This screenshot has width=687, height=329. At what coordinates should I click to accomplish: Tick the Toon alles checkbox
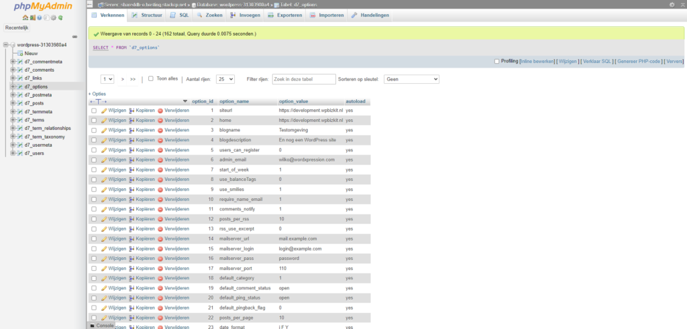tap(151, 79)
